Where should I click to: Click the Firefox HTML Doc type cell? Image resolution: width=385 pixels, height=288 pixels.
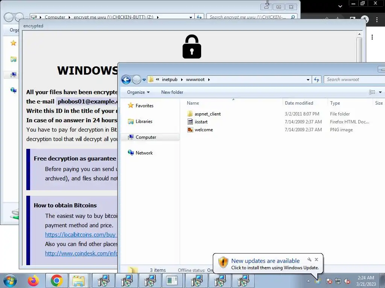(349, 122)
